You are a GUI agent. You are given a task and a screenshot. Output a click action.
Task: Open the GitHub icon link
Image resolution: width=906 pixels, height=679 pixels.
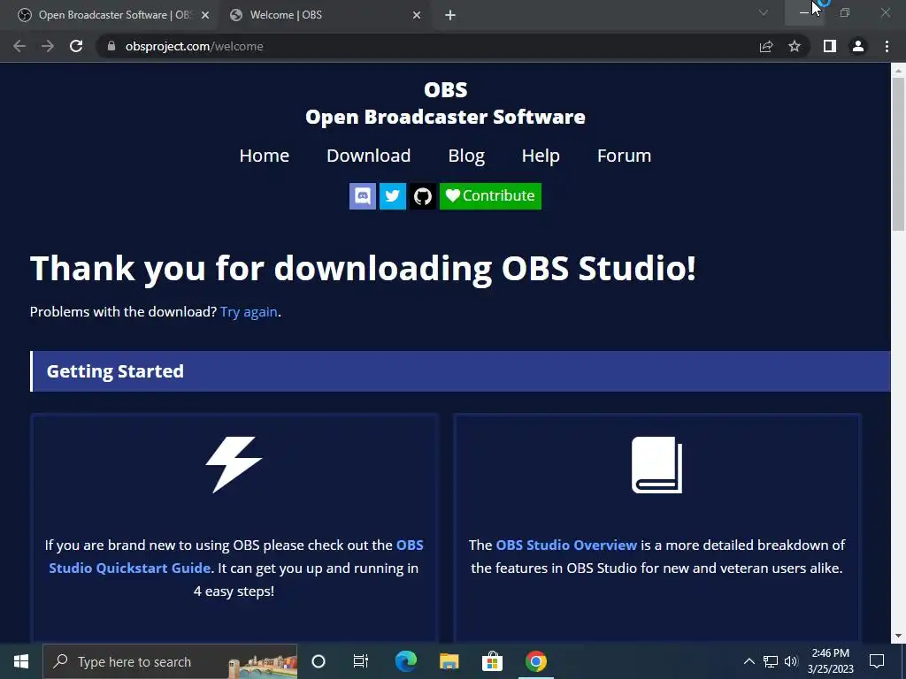pos(422,196)
